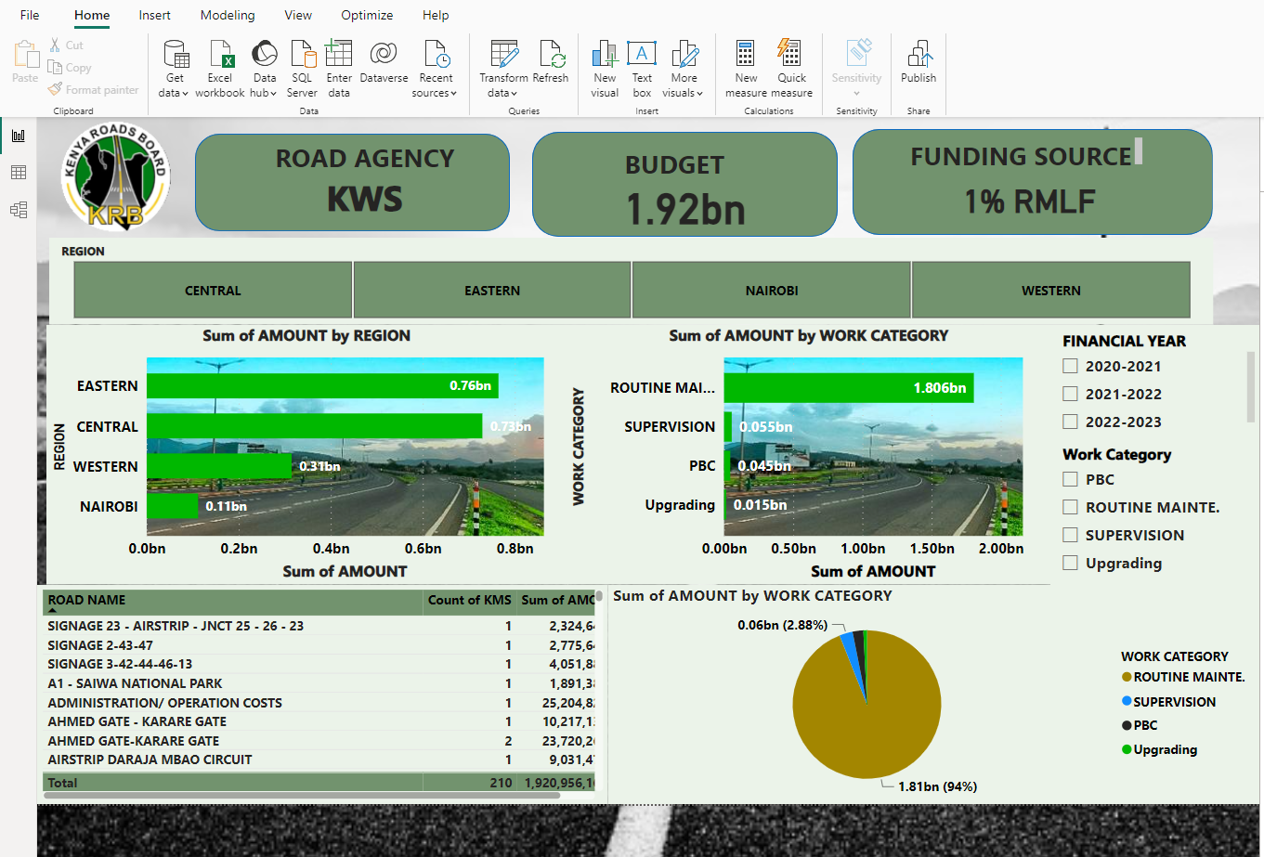This screenshot has height=857, width=1264.
Task: Check the 2021-2022 financial year box
Action: (1071, 395)
